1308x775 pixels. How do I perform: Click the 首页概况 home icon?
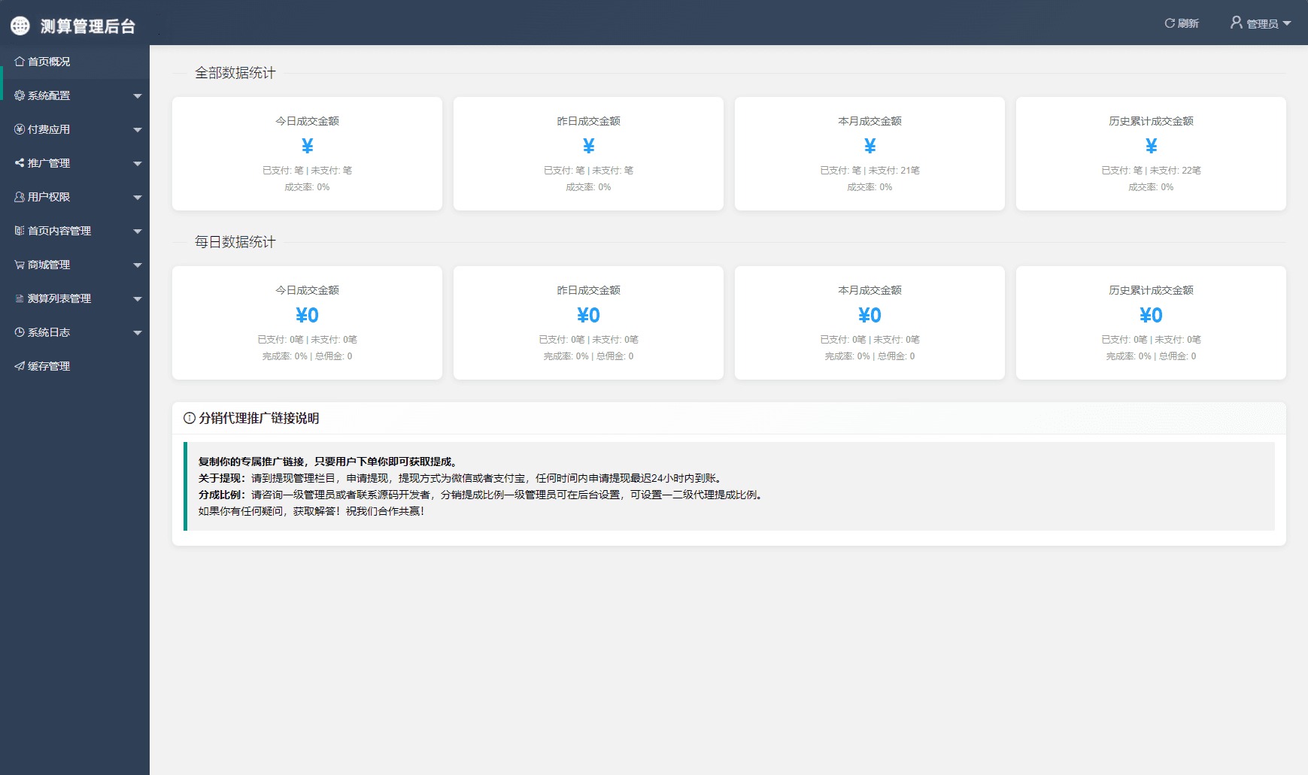tap(21, 62)
